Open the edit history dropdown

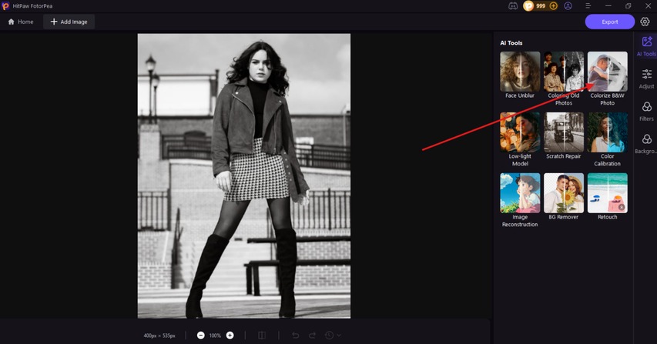pos(333,336)
